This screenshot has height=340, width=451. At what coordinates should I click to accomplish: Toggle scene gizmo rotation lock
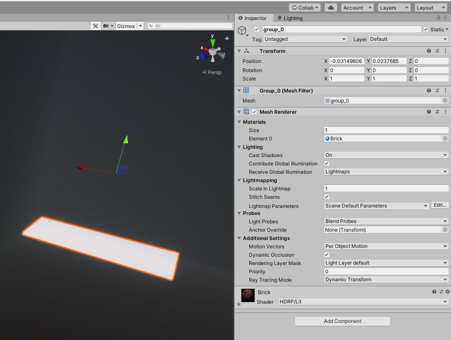[227, 37]
